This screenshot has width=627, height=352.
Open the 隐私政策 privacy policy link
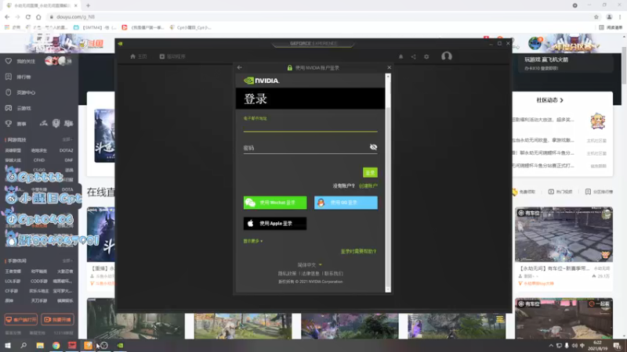pos(287,274)
